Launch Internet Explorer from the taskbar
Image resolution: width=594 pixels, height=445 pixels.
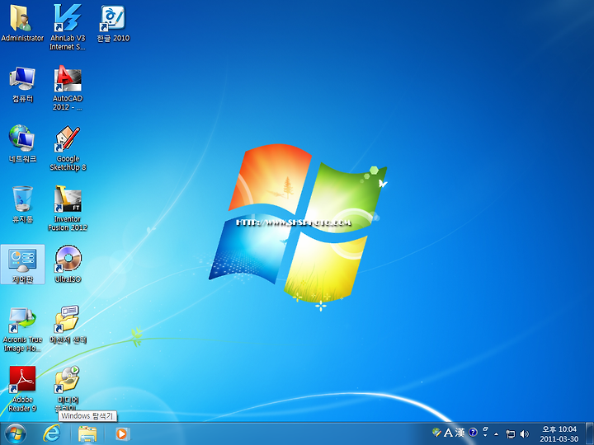tap(51, 433)
